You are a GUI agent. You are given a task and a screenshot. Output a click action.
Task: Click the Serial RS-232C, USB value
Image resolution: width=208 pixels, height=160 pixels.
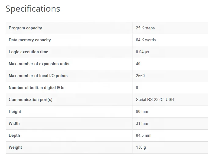[155, 100]
